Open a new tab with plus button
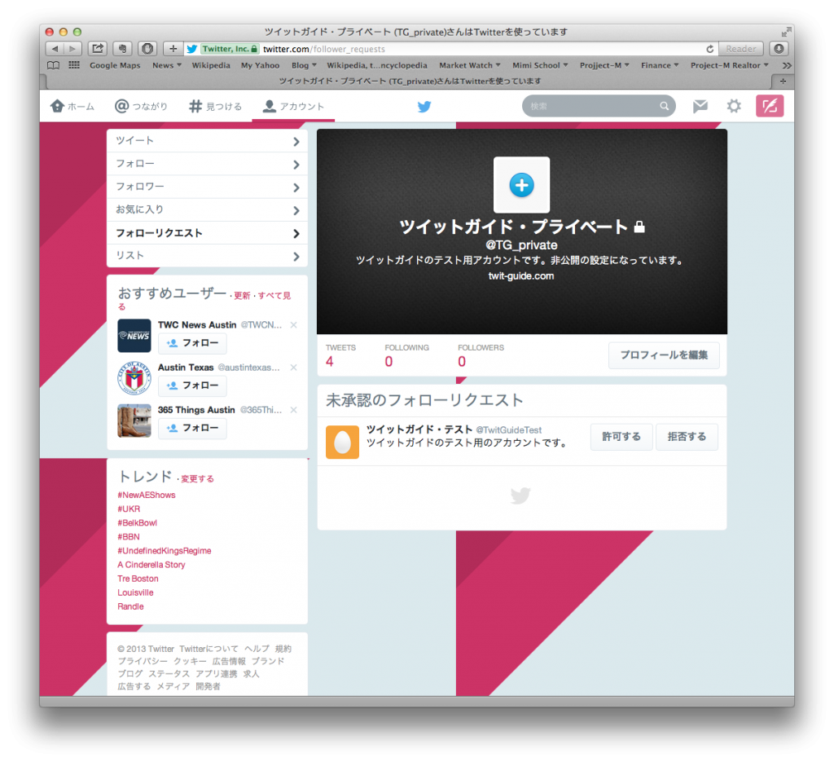Viewport: 834px width, 762px height. click(783, 81)
